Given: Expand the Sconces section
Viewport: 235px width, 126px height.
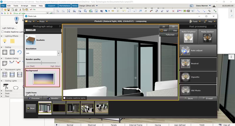Looking at the screenshot, I should pos(1,91).
